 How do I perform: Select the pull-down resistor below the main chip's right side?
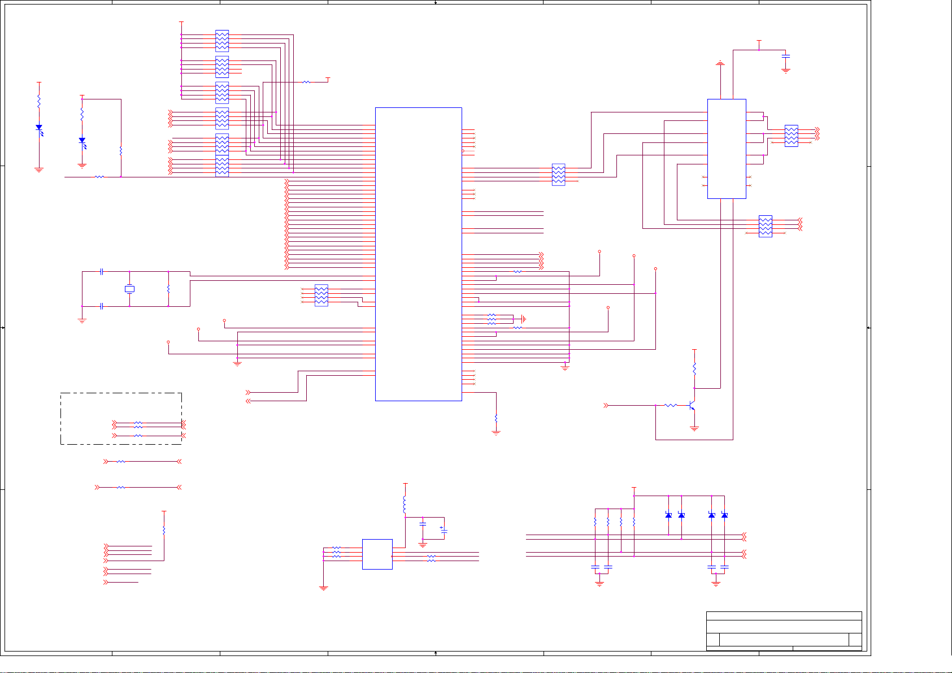tap(496, 418)
